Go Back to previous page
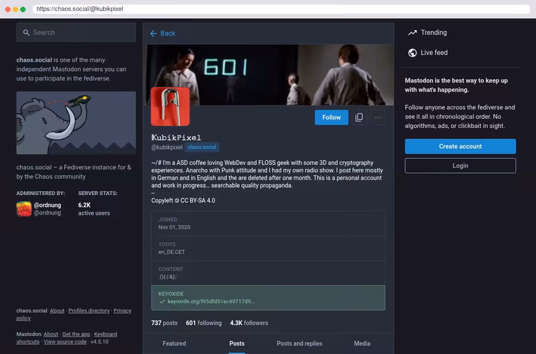Screen dimensions: 536x354 (163, 33)
